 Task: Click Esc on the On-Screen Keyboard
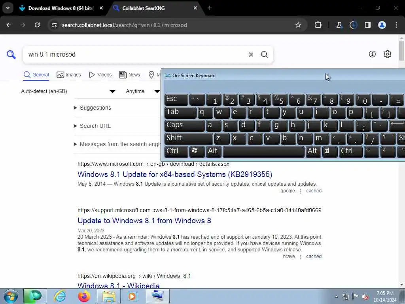176,99
